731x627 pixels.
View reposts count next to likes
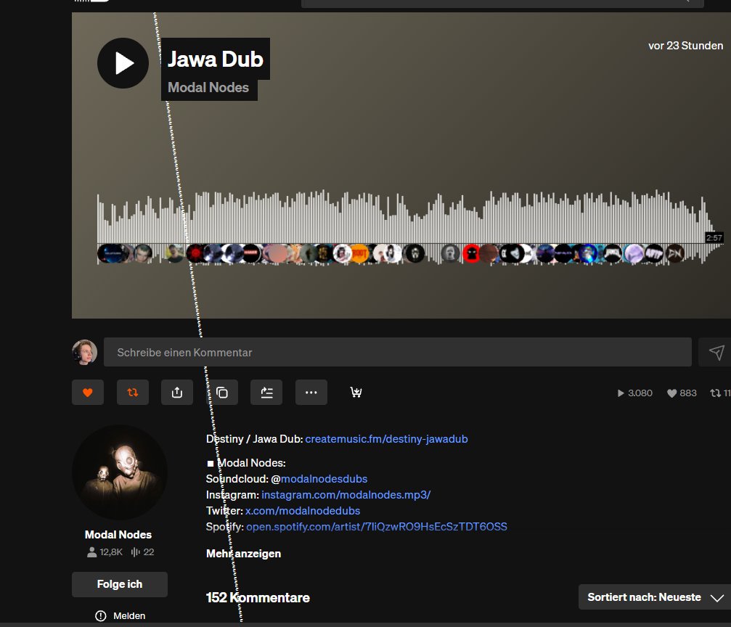(720, 393)
